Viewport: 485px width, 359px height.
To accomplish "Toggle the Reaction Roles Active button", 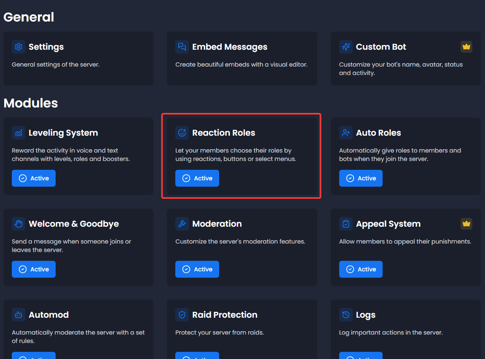I will pos(197,178).
